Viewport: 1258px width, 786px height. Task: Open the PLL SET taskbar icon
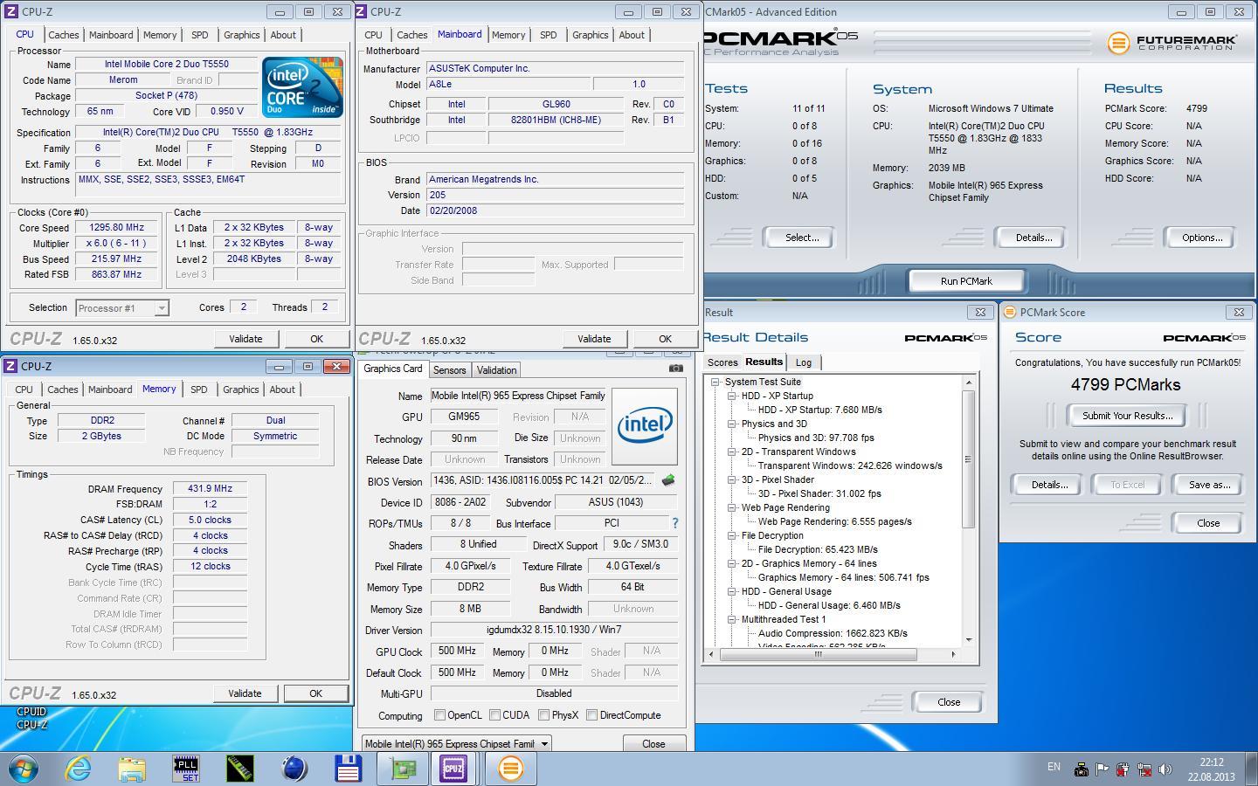point(186,769)
